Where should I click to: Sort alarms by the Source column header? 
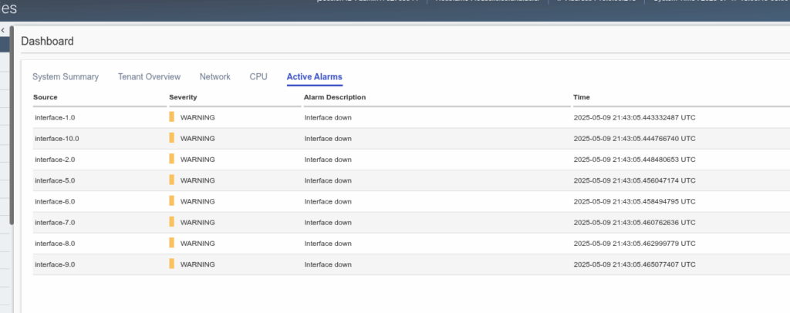pos(46,97)
